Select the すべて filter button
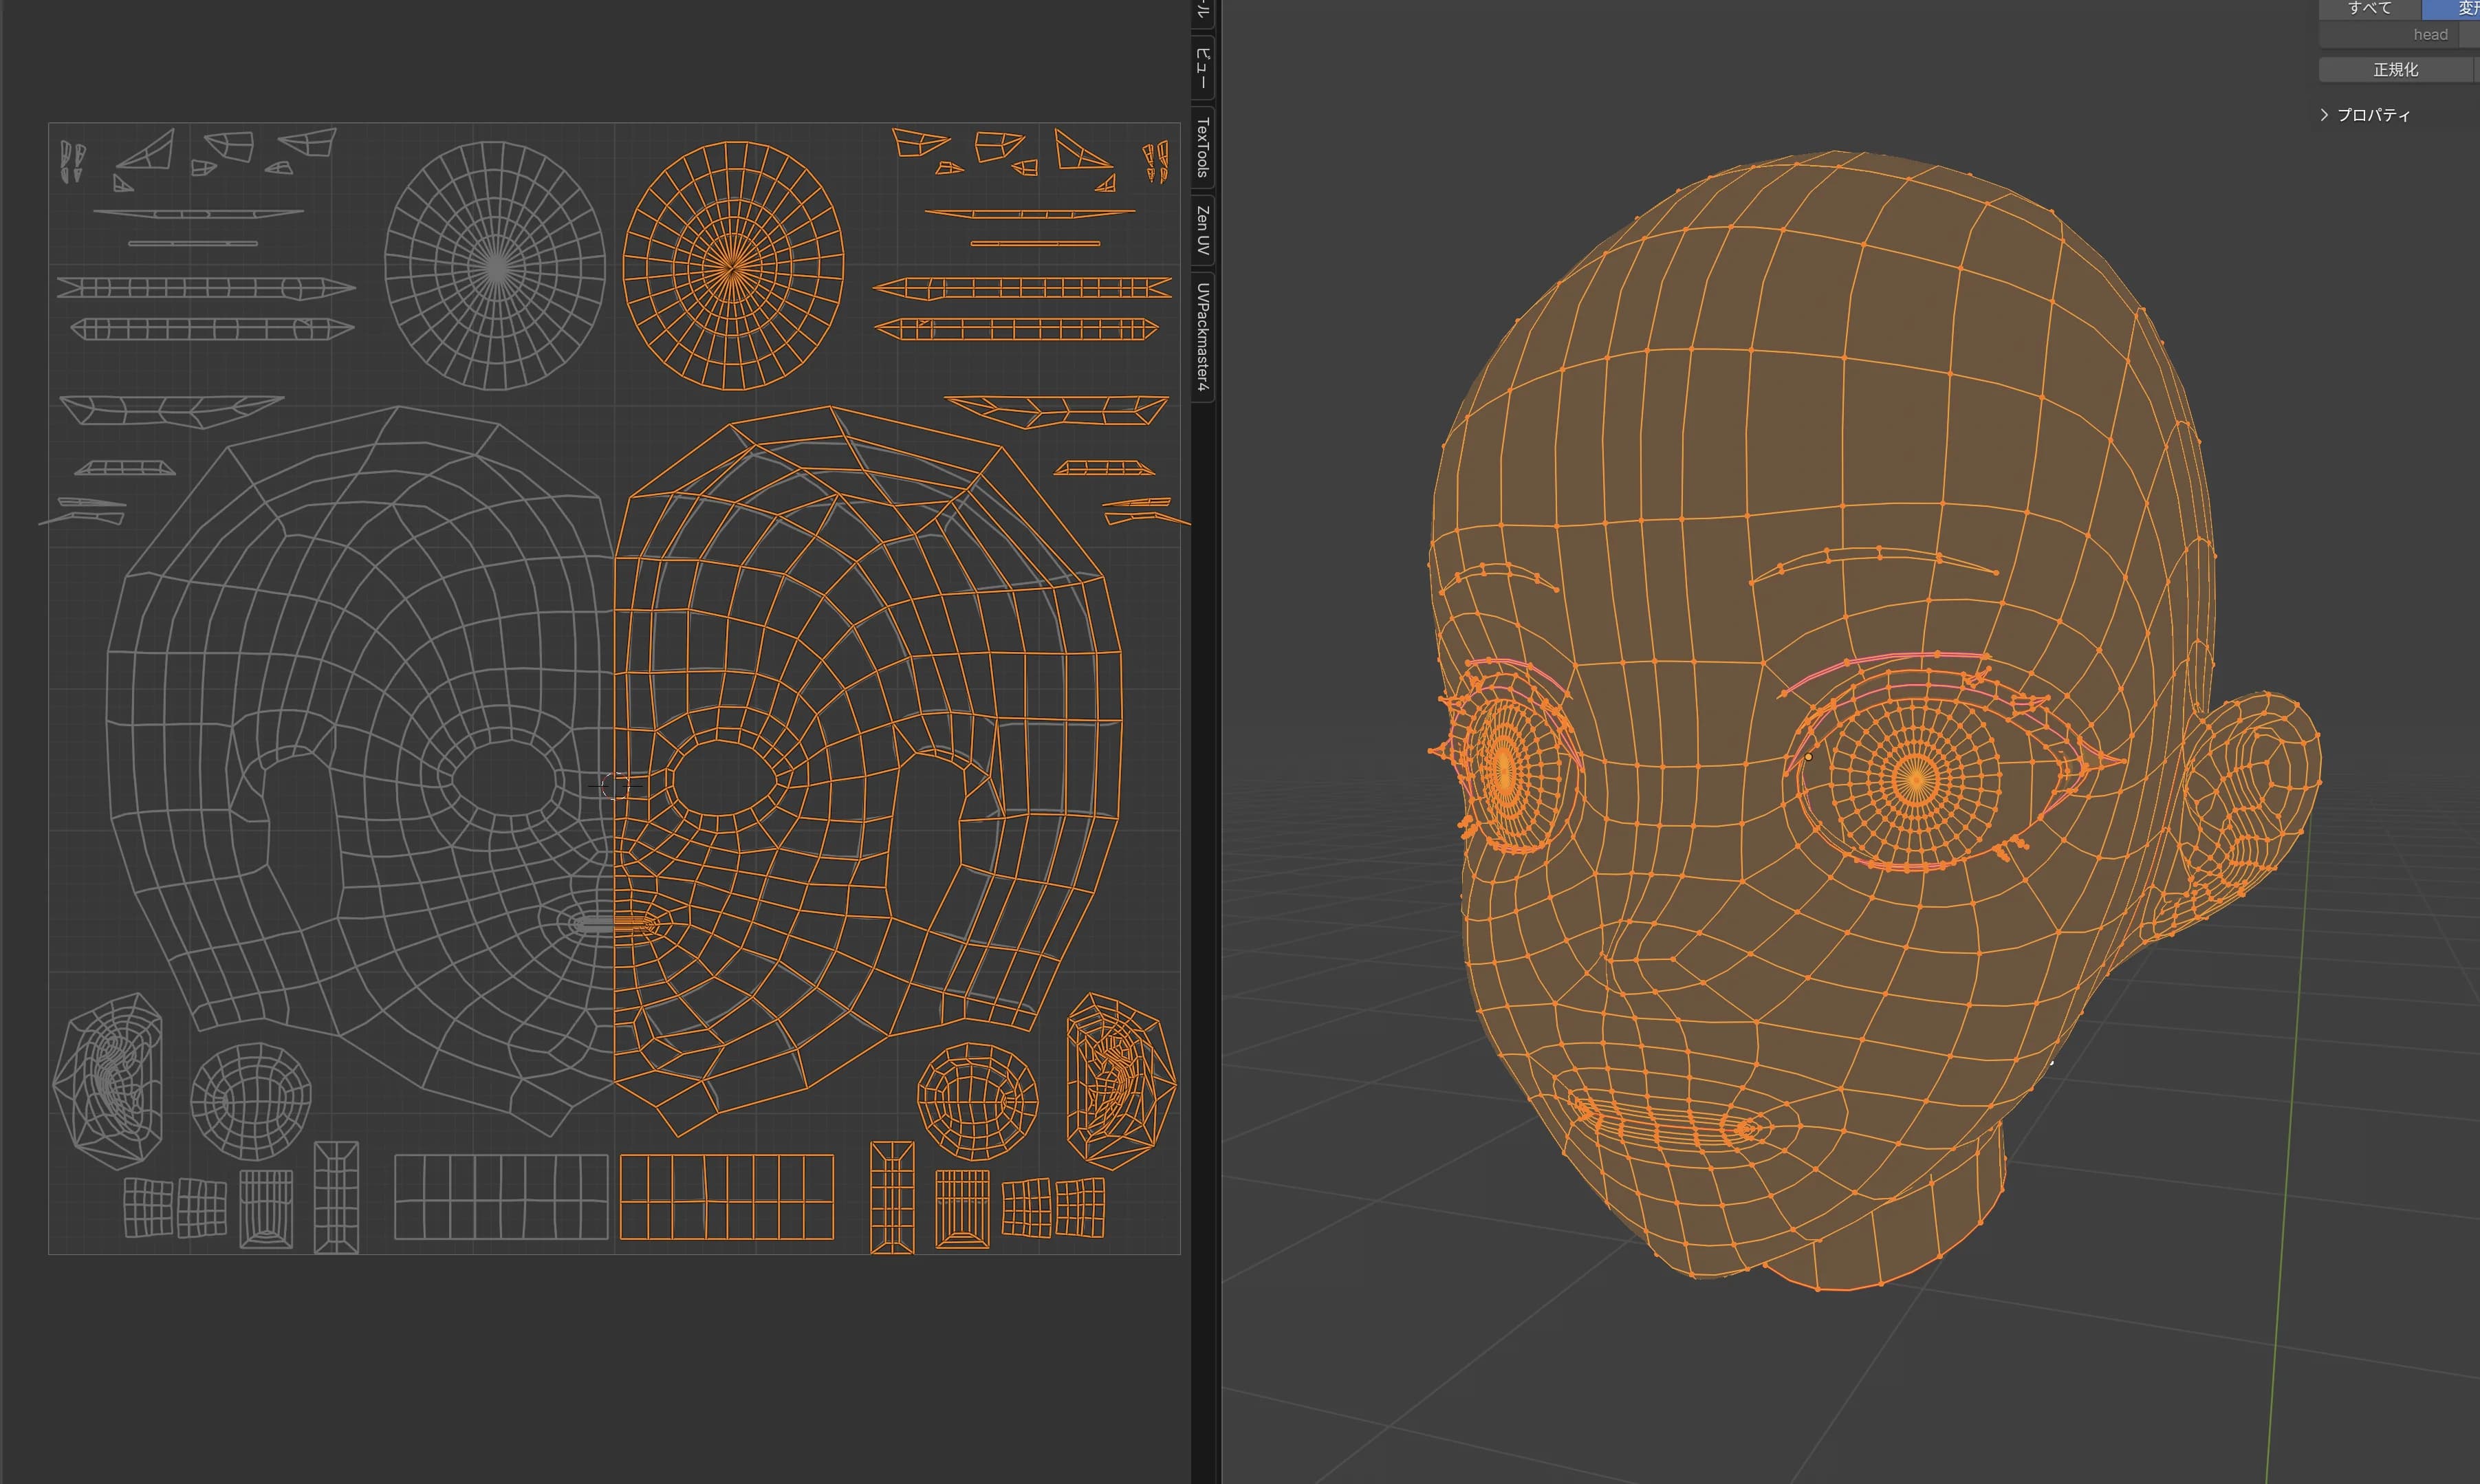This screenshot has height=1484, width=2480. tap(2369, 8)
